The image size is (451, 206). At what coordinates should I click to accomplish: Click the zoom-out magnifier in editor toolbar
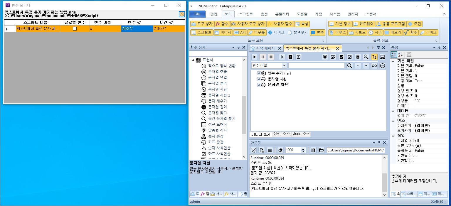(366, 57)
